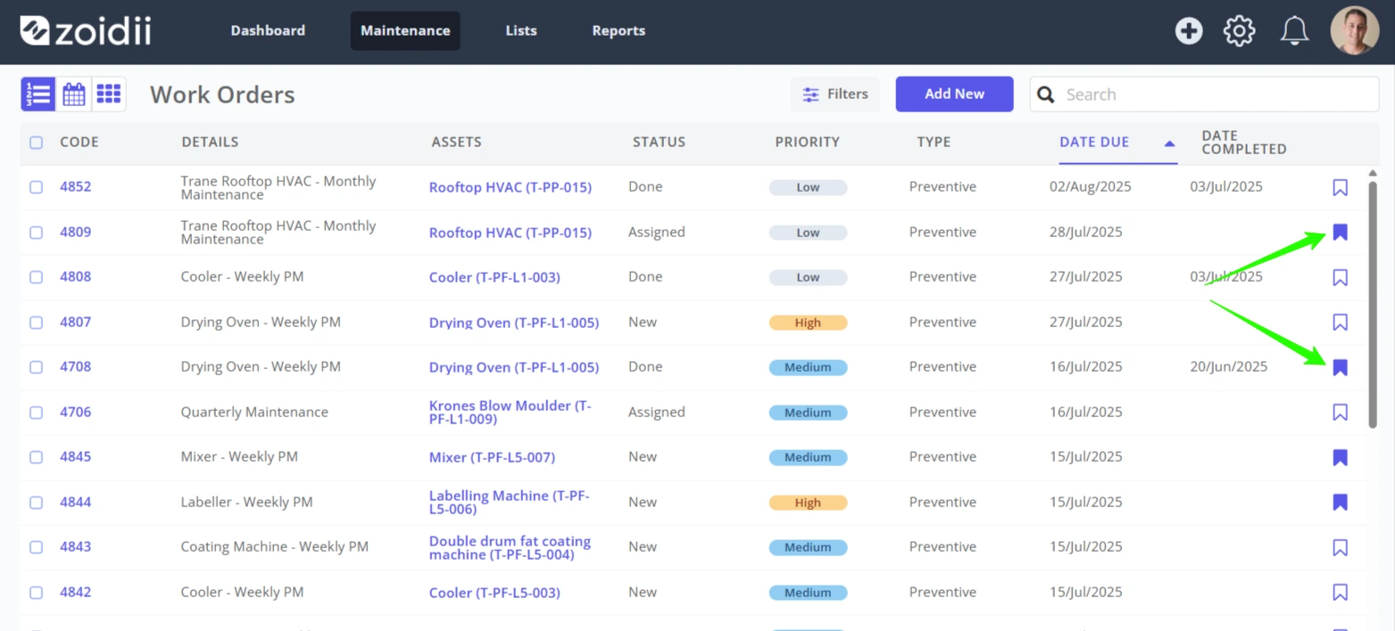The height and width of the screenshot is (631, 1395).
Task: Check the box for order 4807
Action: (x=36, y=322)
